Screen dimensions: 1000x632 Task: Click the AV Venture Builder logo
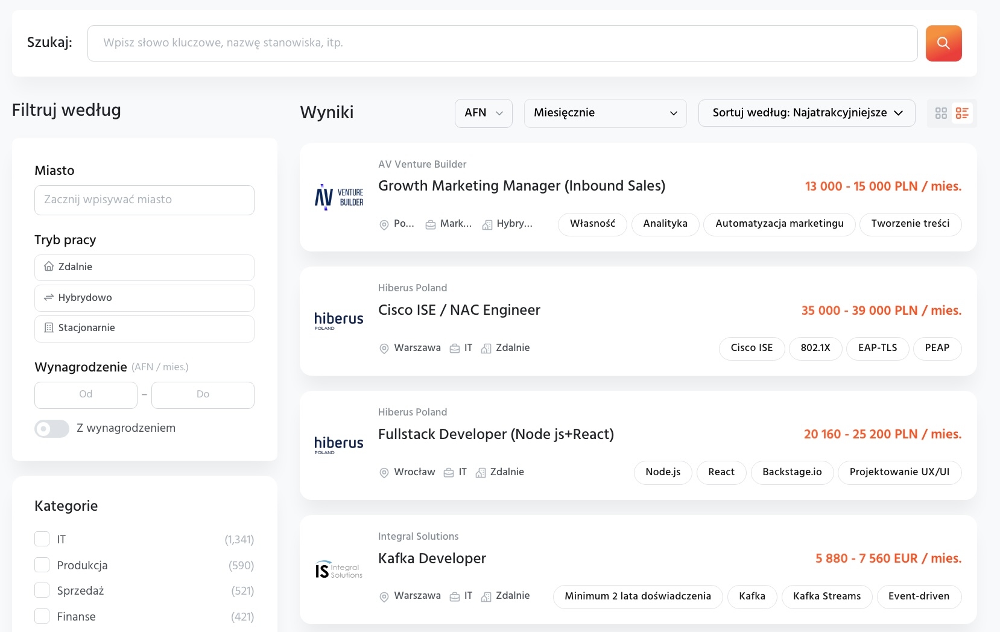tap(339, 197)
